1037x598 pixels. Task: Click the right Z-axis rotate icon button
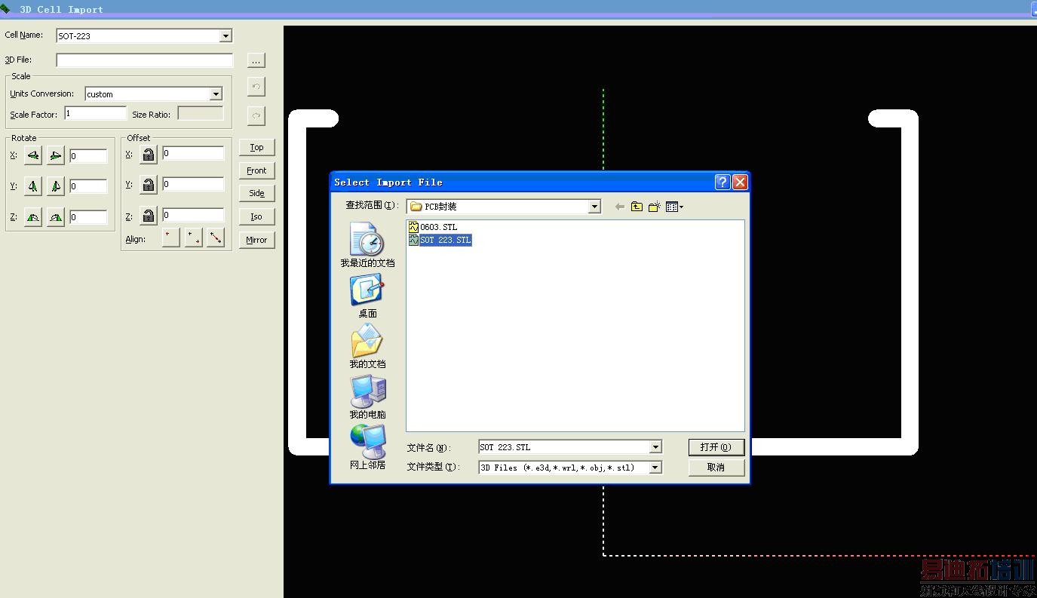coord(56,217)
